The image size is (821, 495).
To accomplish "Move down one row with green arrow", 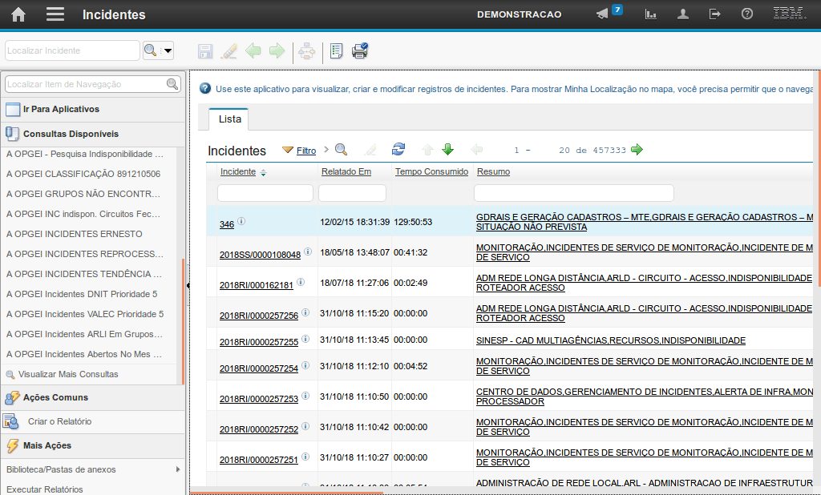I will pyautogui.click(x=447, y=150).
